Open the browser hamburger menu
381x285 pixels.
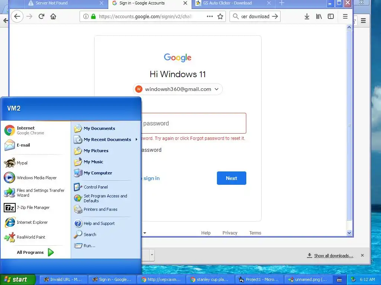click(345, 16)
